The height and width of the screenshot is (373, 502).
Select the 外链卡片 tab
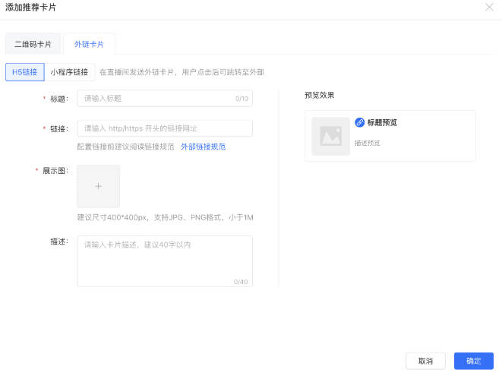(89, 44)
